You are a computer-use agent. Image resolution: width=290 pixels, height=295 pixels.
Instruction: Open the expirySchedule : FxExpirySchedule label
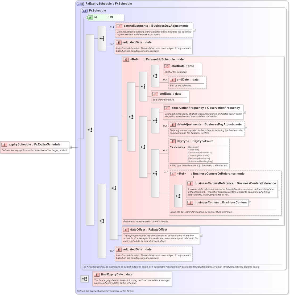34,144
